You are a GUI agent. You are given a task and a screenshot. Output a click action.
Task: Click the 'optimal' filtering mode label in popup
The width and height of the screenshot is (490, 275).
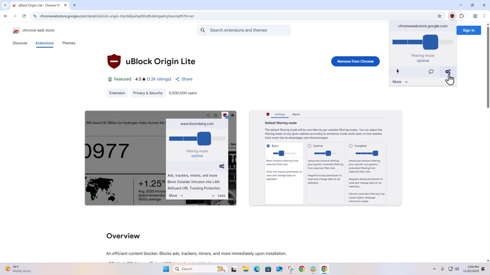pos(423,61)
